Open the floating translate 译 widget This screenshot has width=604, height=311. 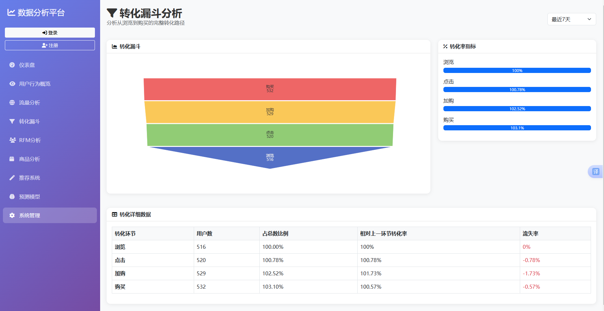click(595, 172)
